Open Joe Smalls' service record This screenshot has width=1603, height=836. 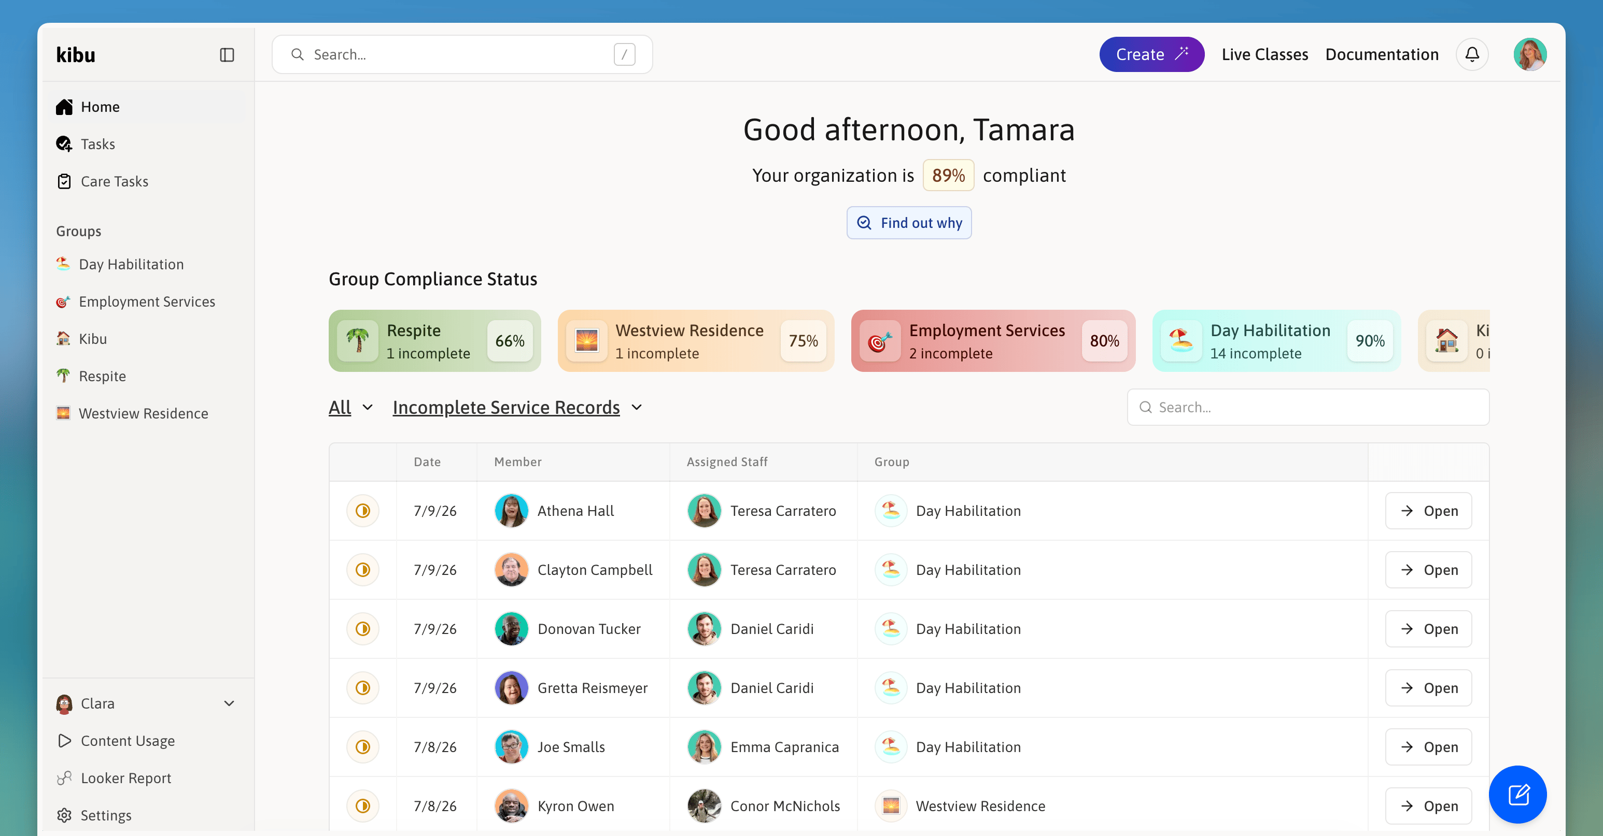tap(1429, 747)
